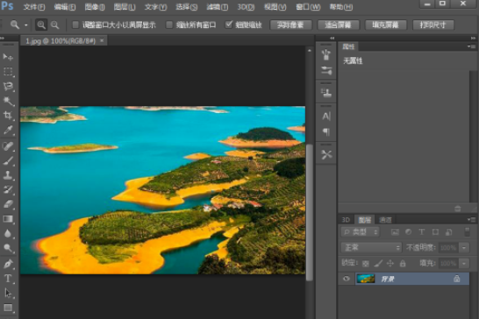Toggle adjustment layer filter icon
The image size is (479, 319).
pyautogui.click(x=408, y=232)
